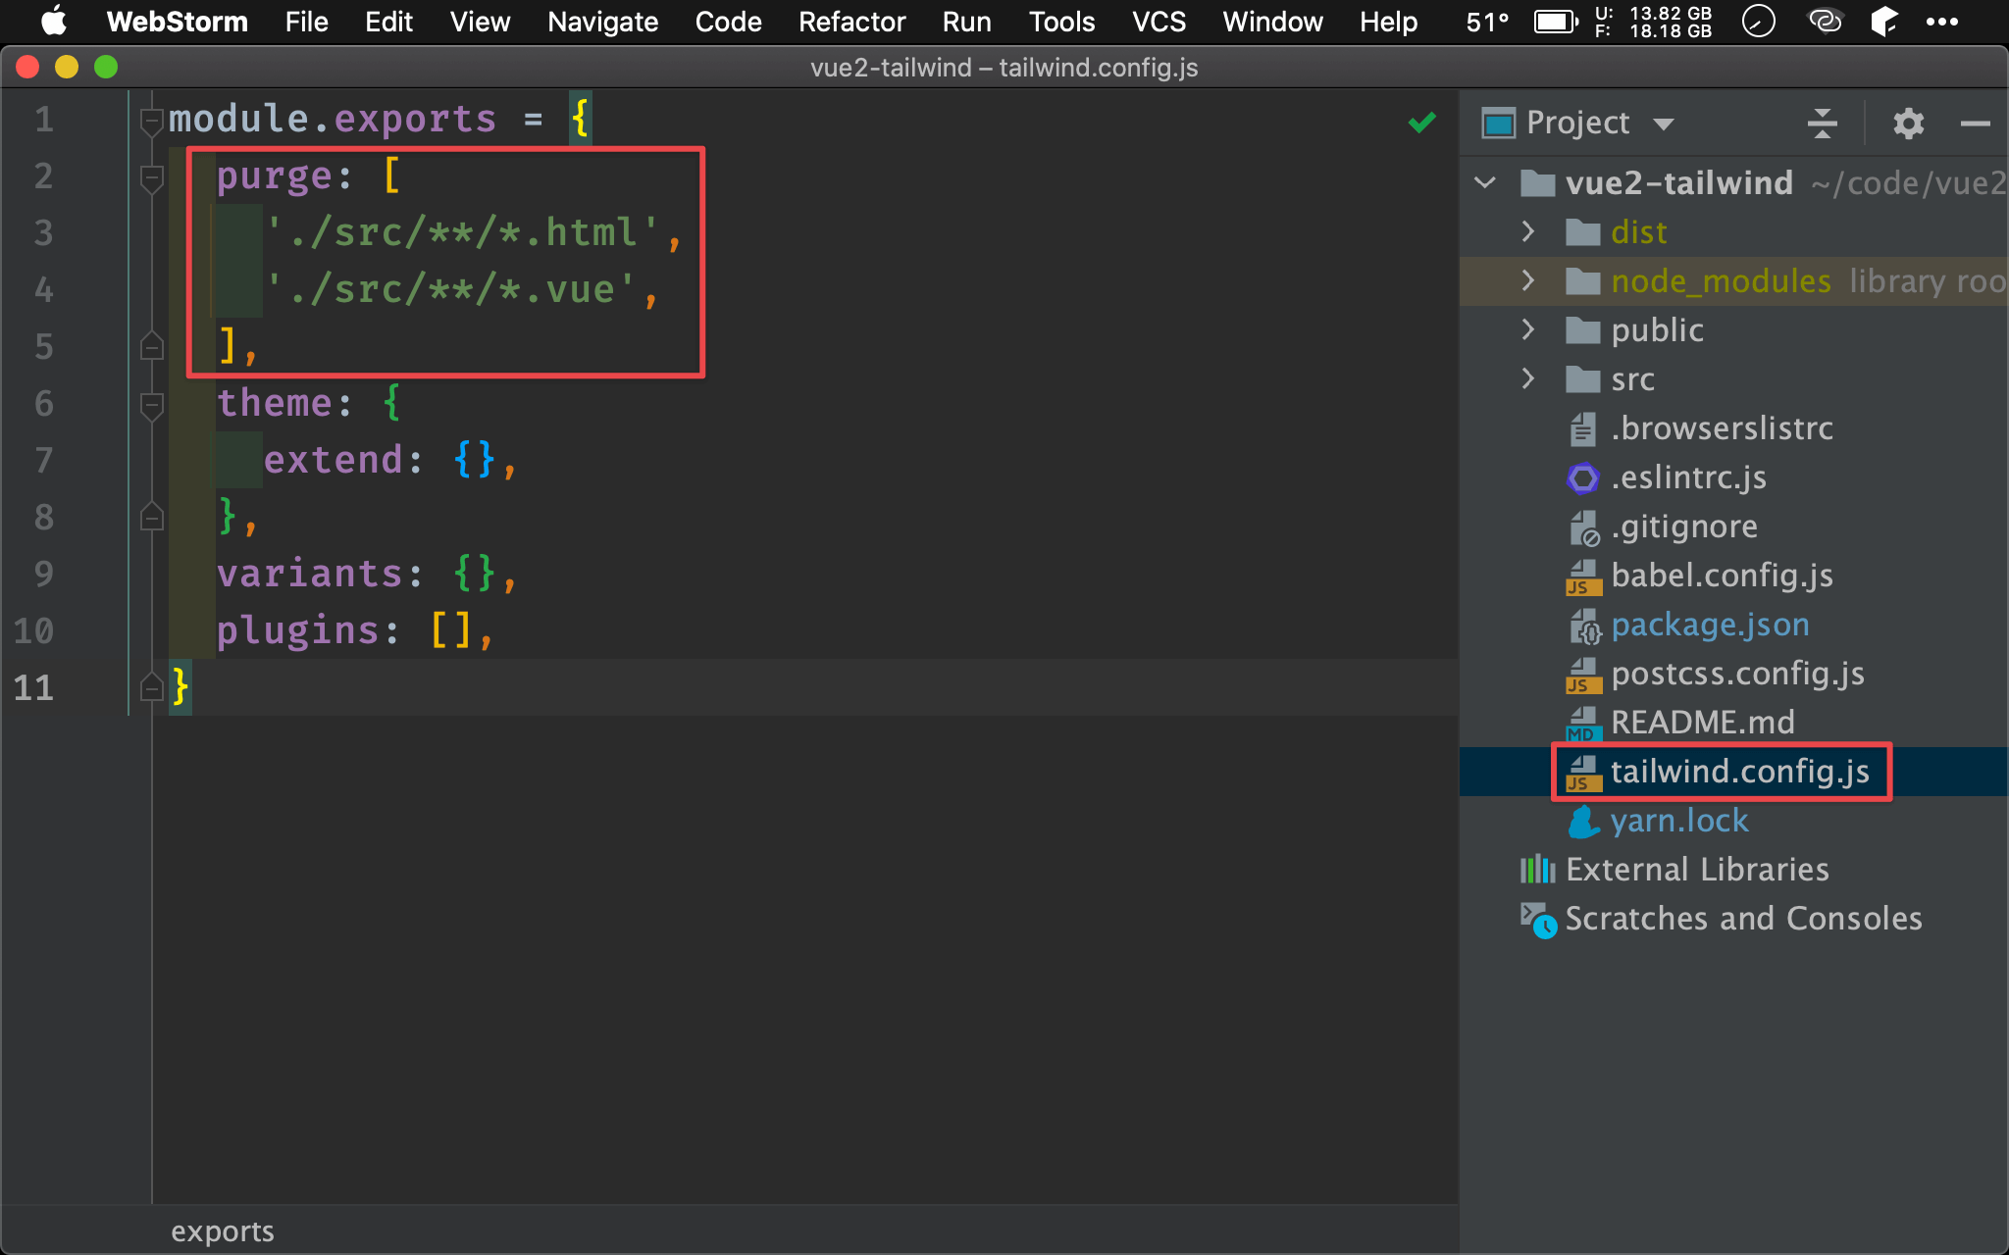Fold the purge array at line 2

coord(151,178)
